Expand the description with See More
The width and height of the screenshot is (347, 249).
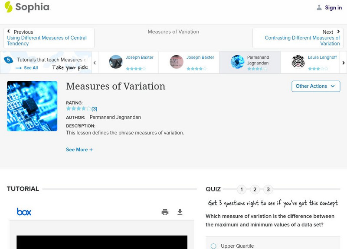[x=79, y=149]
